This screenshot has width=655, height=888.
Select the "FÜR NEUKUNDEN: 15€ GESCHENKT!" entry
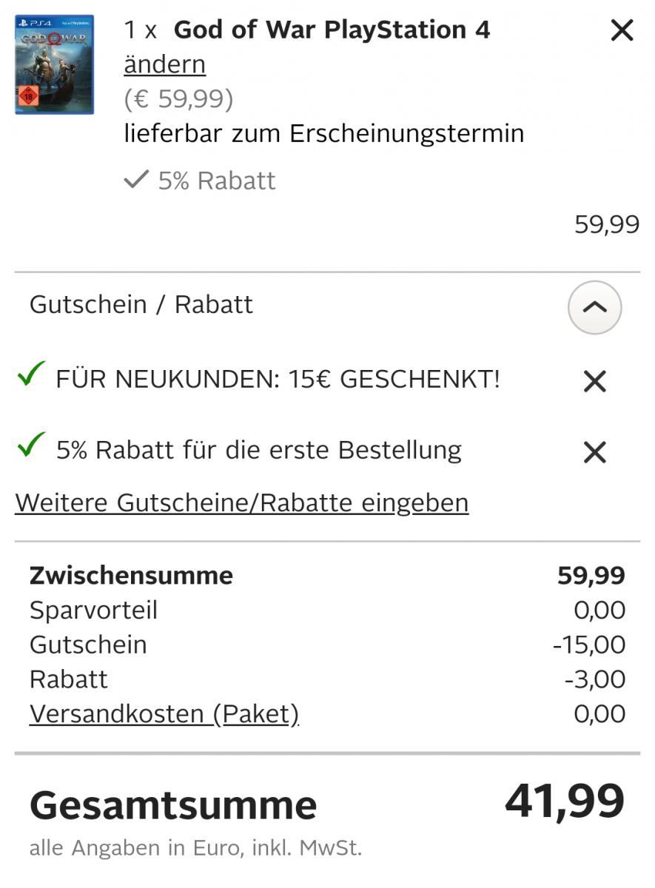(x=278, y=380)
